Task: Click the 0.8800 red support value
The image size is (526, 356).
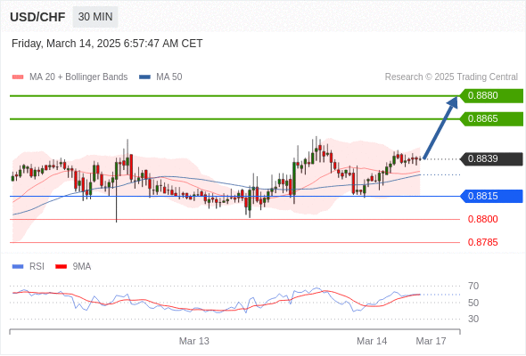Action: coord(482,219)
